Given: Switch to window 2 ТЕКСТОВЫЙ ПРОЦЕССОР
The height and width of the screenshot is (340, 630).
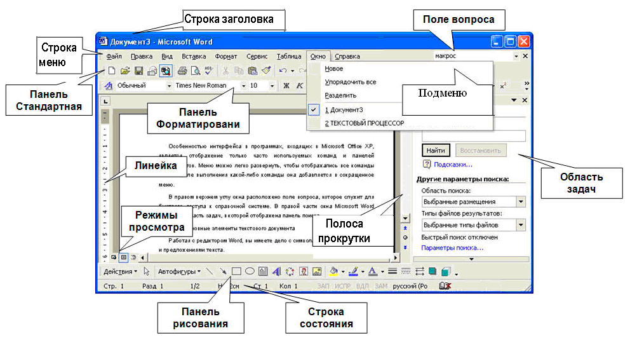Looking at the screenshot, I should (x=364, y=123).
